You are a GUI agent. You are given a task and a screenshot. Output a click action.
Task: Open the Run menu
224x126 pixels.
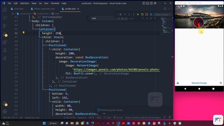point(46,3)
